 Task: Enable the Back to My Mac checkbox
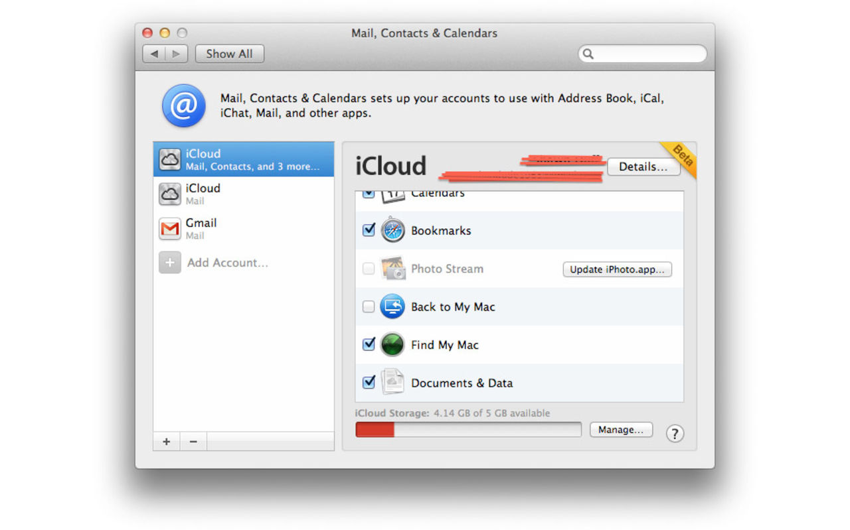click(x=369, y=306)
